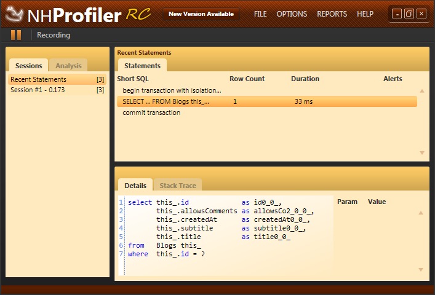Click the 'select' keyword in SQL details
Viewport: 435px width, 295px height.
click(x=140, y=202)
